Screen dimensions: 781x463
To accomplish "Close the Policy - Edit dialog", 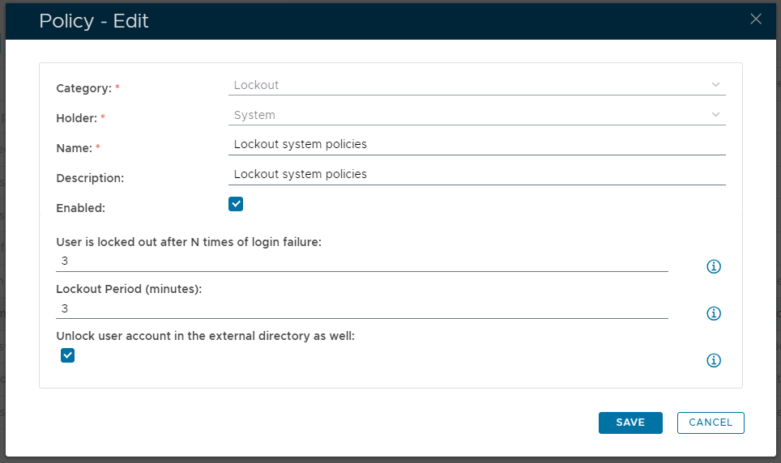I will pyautogui.click(x=756, y=19).
